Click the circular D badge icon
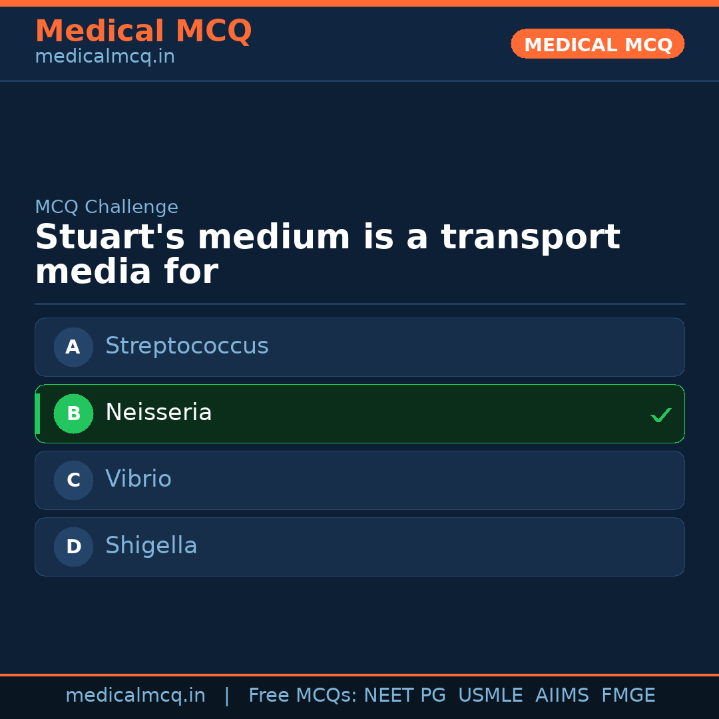This screenshot has width=719, height=719. click(x=73, y=547)
